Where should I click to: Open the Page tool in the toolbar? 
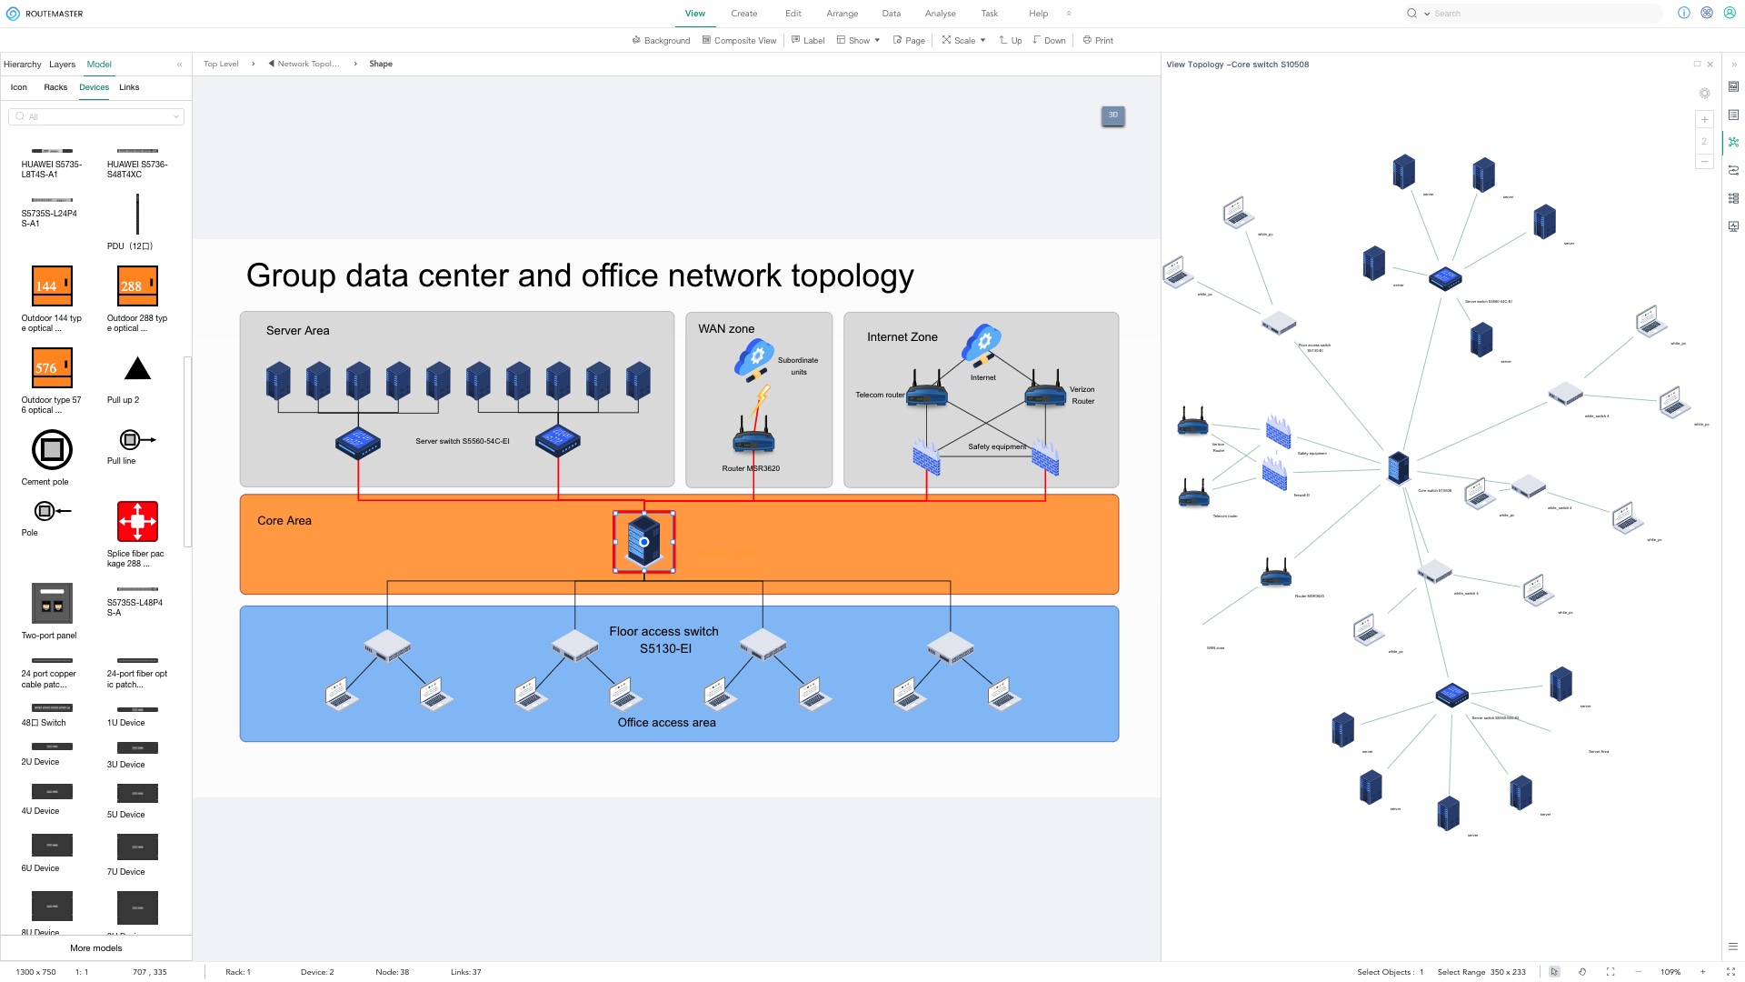point(908,40)
